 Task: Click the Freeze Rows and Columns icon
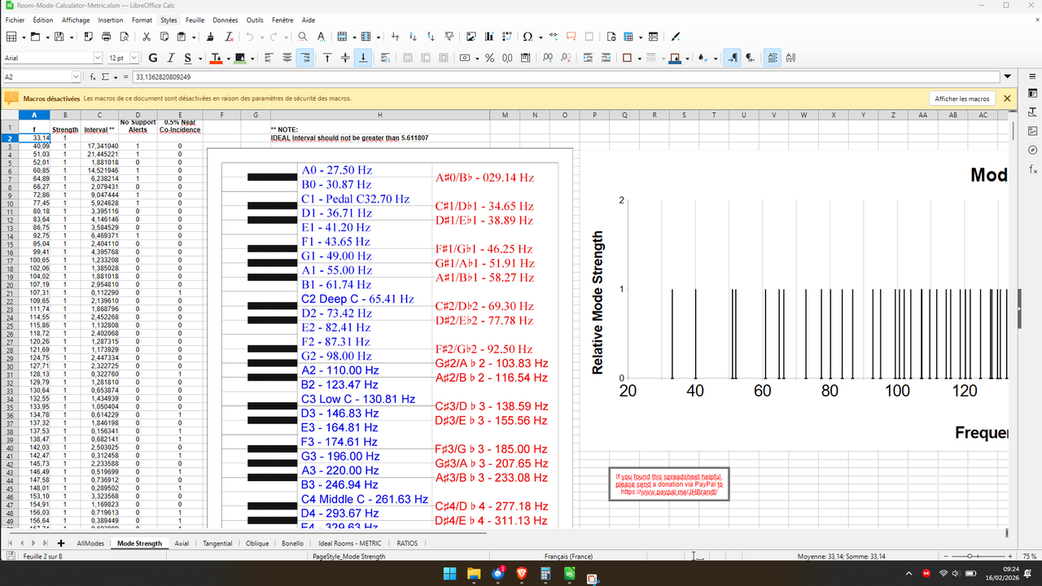pyautogui.click(x=628, y=37)
